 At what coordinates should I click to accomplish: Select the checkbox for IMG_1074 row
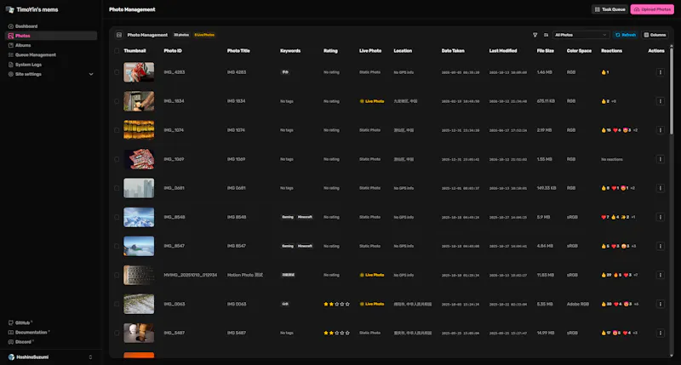pyautogui.click(x=117, y=130)
